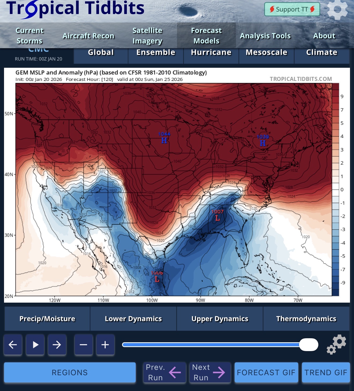
Task: Click the settings gear in header
Action: coord(337,10)
